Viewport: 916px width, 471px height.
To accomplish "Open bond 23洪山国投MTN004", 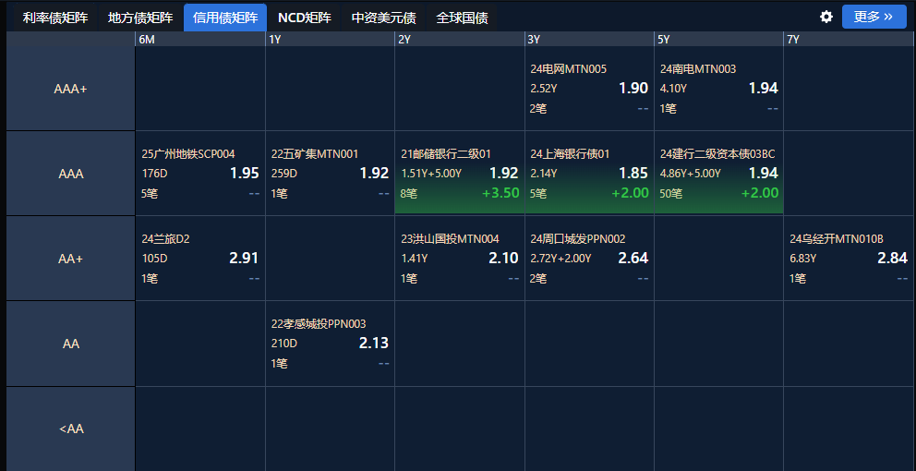I will [x=450, y=239].
